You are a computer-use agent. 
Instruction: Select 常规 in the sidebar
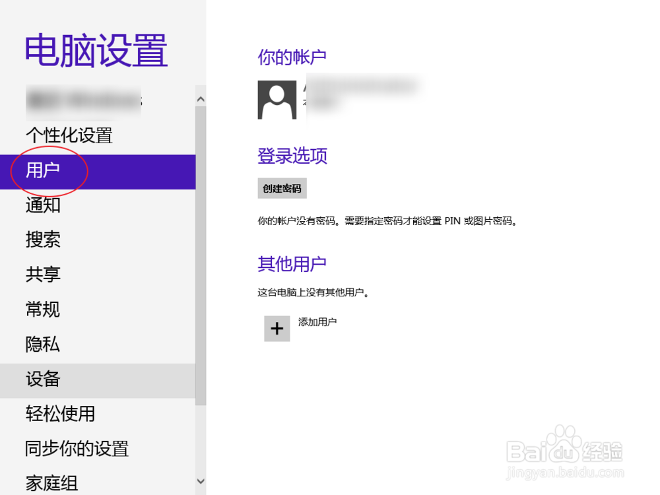[98, 310]
